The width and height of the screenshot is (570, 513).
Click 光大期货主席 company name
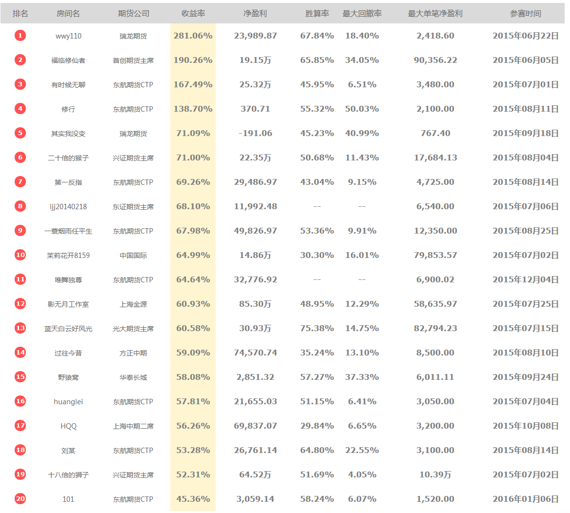click(133, 329)
